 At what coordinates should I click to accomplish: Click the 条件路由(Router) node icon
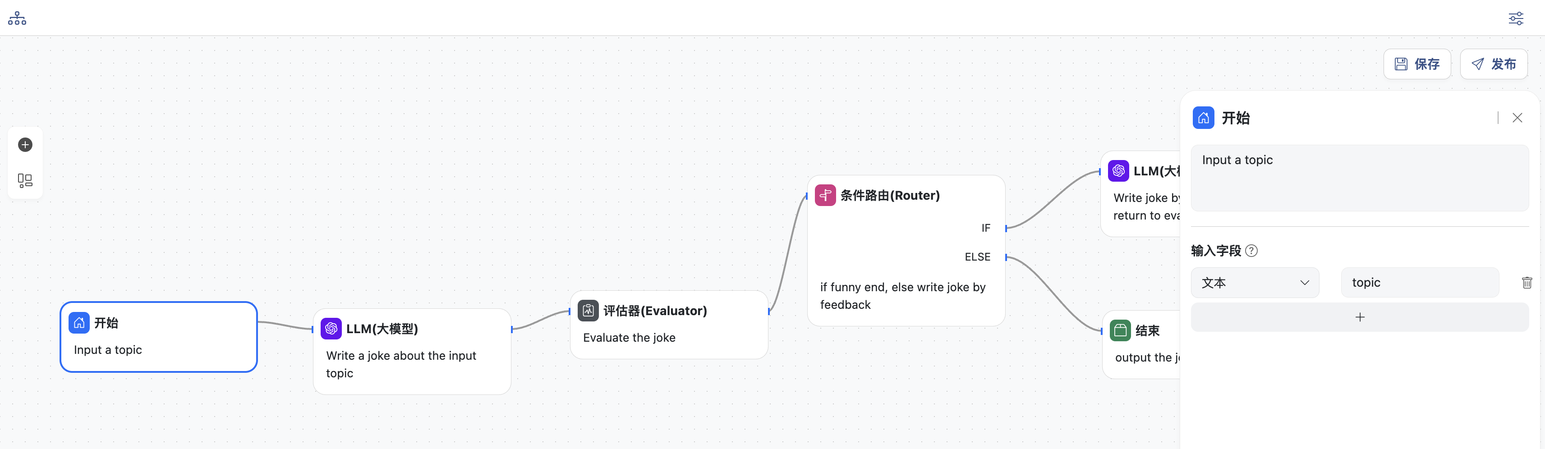(x=825, y=195)
